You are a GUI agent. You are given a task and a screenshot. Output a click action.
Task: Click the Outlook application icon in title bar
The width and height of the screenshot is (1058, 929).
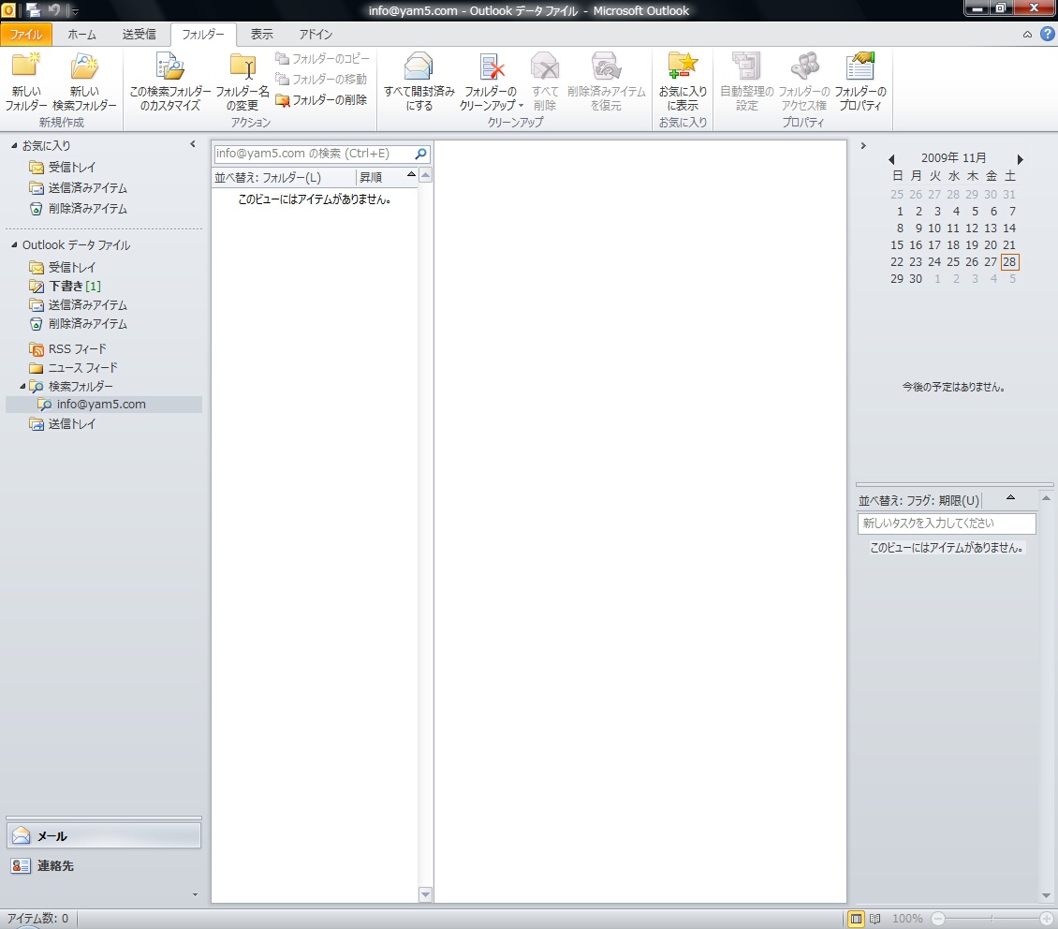point(8,10)
